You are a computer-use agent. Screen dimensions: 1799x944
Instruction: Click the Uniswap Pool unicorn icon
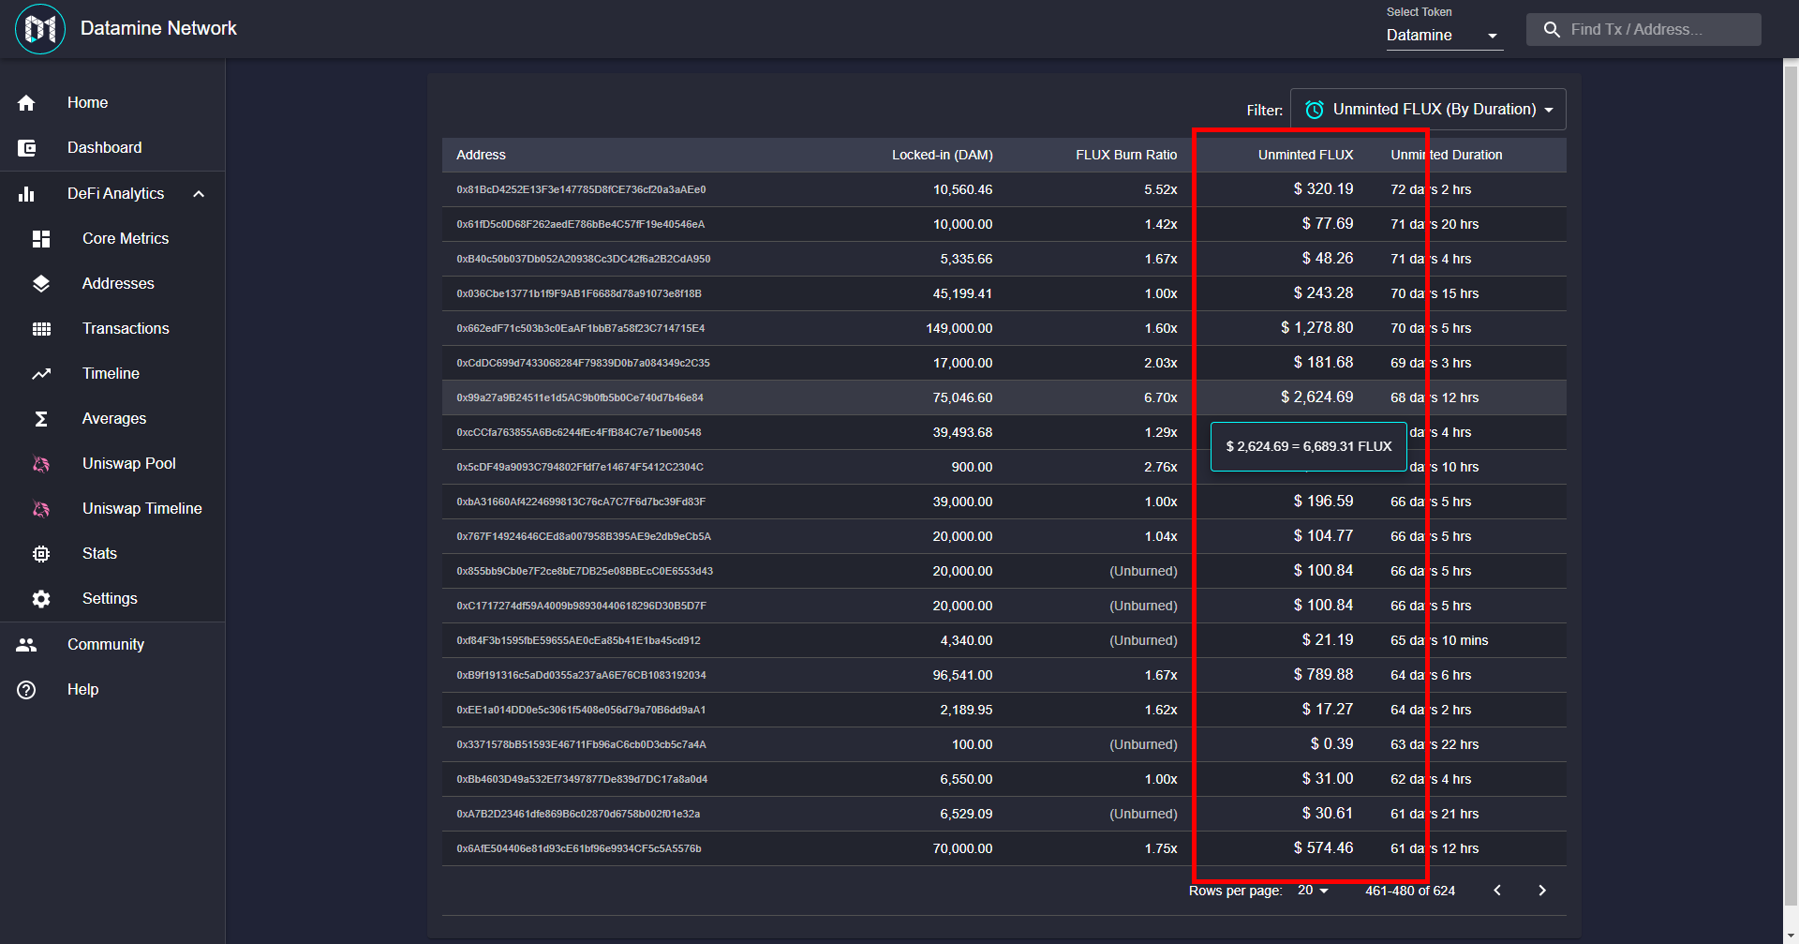point(41,464)
